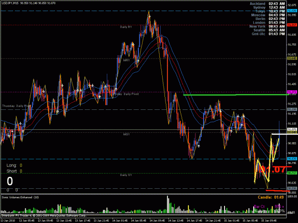Click the 91.675 price axis value
298x223 pixels.
(x=292, y=55)
